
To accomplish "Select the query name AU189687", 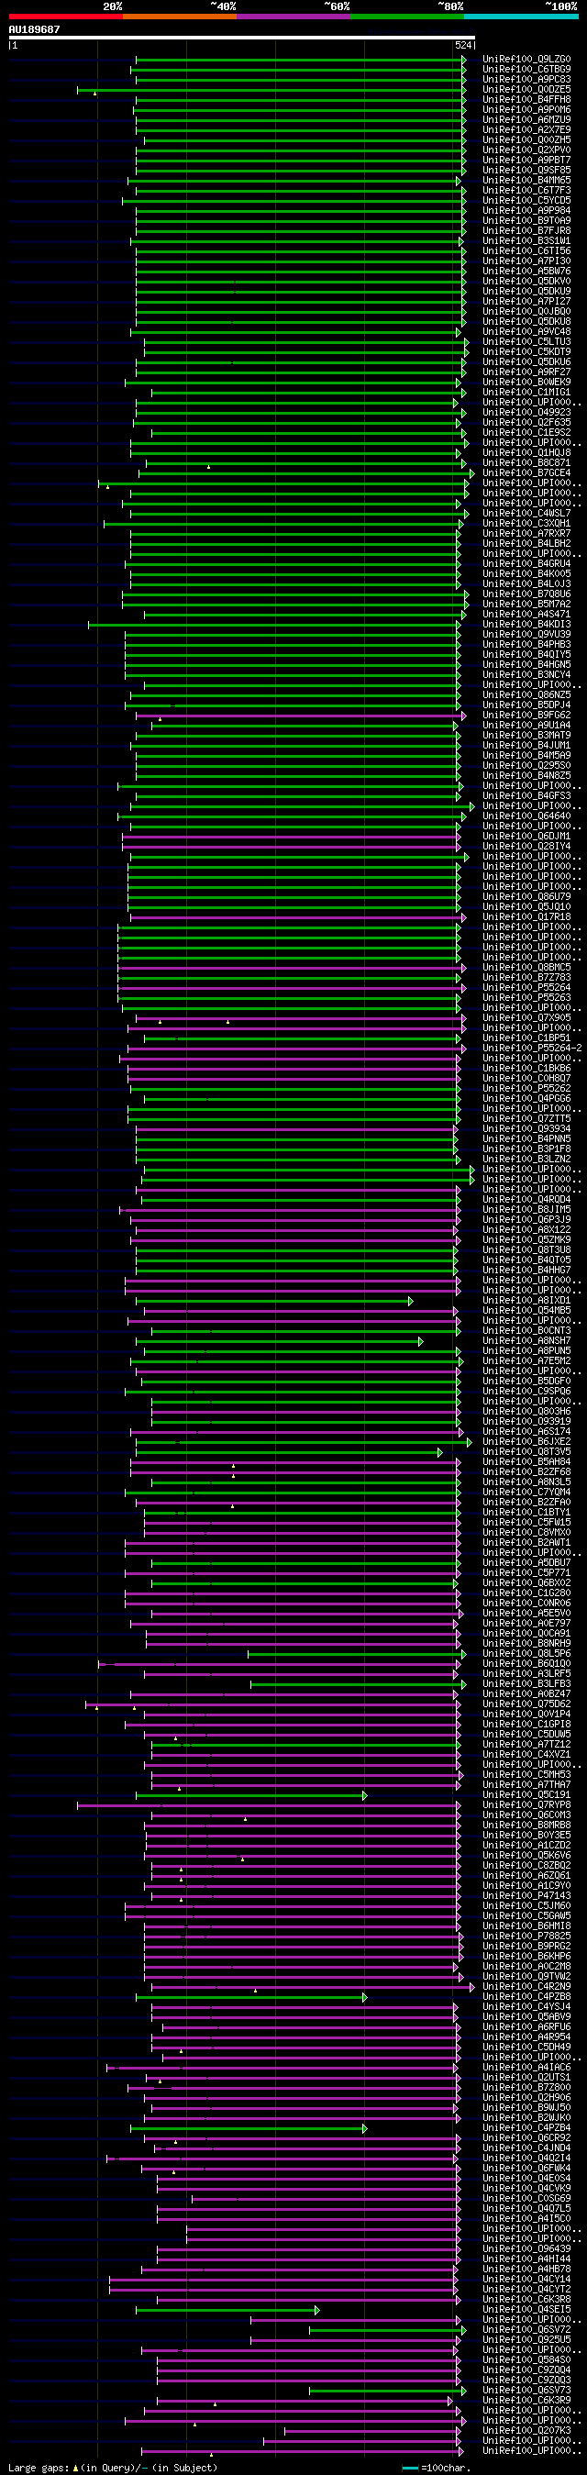I will [34, 29].
